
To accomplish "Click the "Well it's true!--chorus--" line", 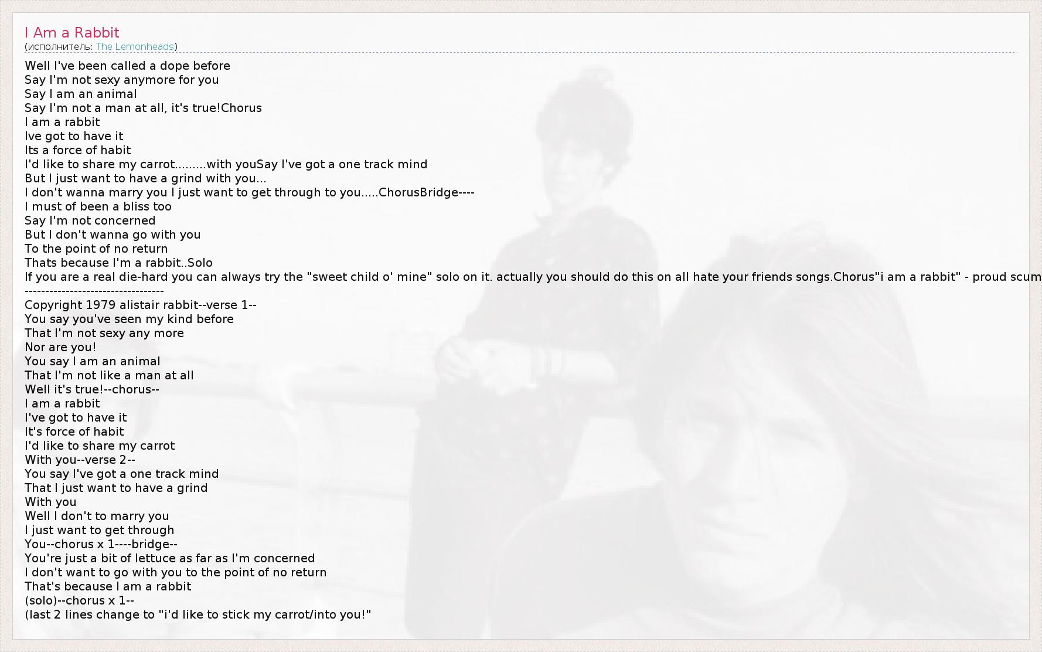I will tap(92, 389).
